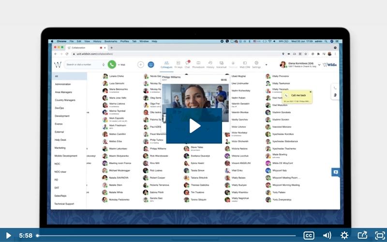The image size is (387, 242).
Task: Open the Fn keys tab
Action: tap(178, 65)
